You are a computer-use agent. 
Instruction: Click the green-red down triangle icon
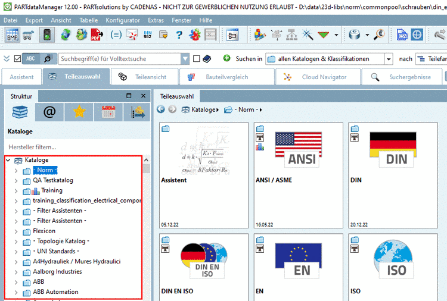point(323,35)
